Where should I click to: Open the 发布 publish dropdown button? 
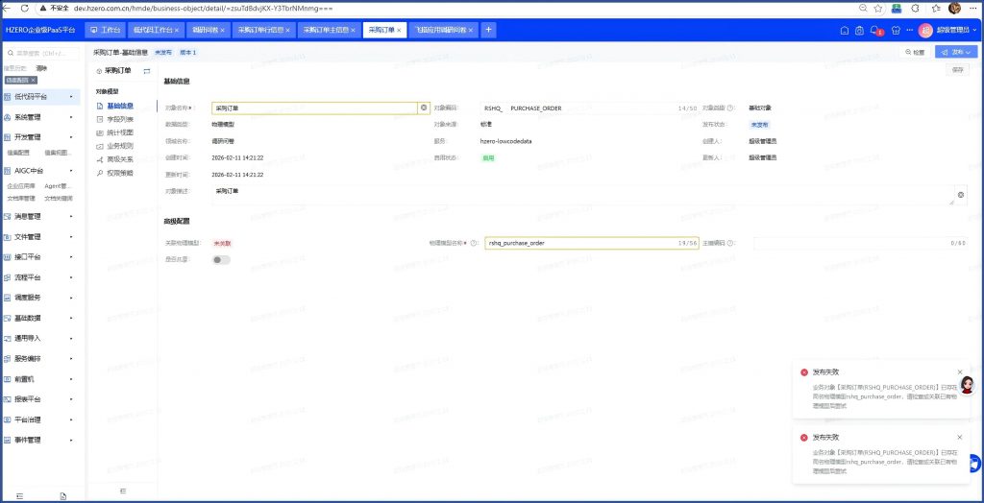pyautogui.click(x=957, y=52)
